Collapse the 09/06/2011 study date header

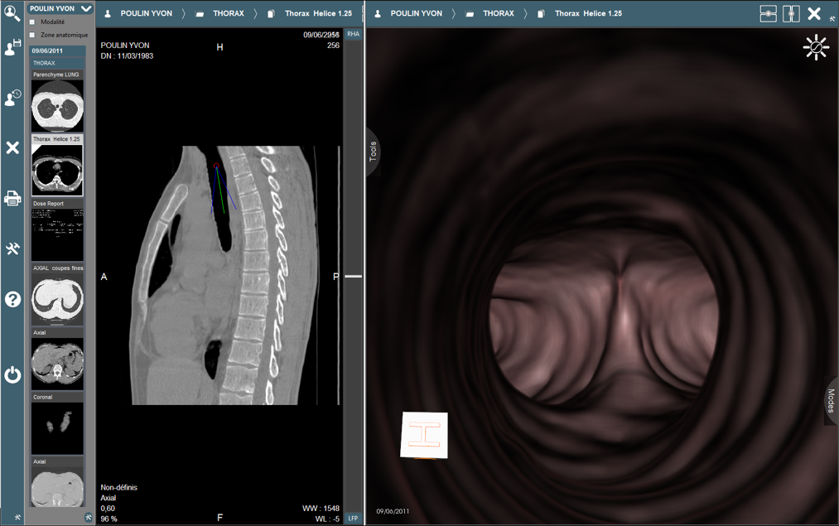(x=57, y=51)
